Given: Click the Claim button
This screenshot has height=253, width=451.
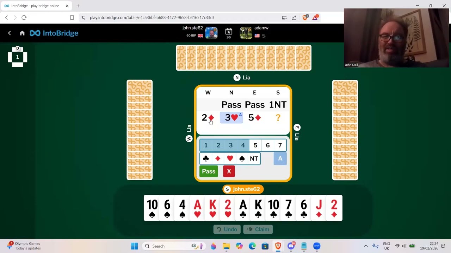Looking at the screenshot, I should click(258, 229).
